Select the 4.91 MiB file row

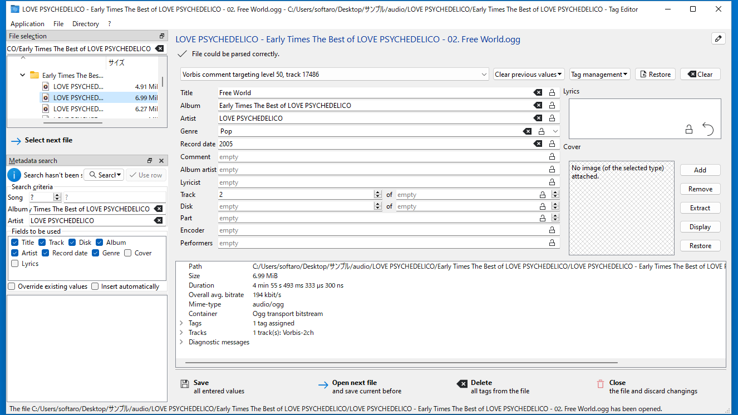pyautogui.click(x=100, y=86)
